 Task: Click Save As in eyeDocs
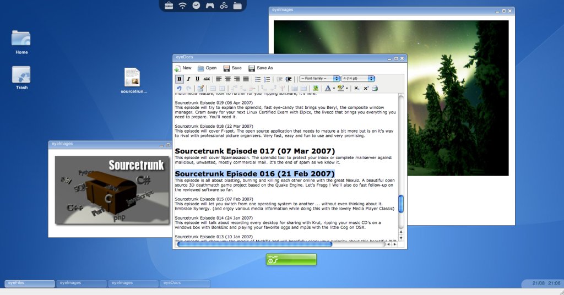click(261, 68)
